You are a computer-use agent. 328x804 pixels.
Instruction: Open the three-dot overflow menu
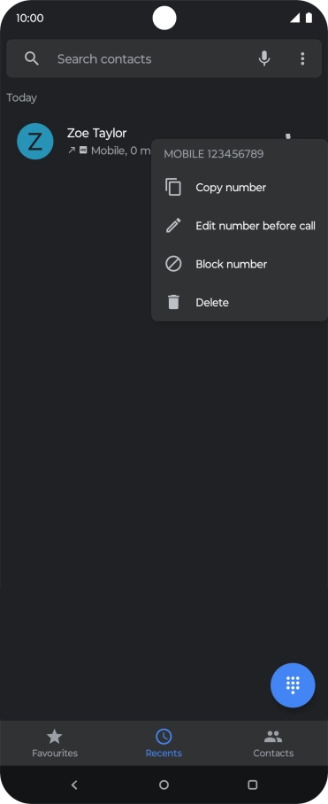coord(302,58)
